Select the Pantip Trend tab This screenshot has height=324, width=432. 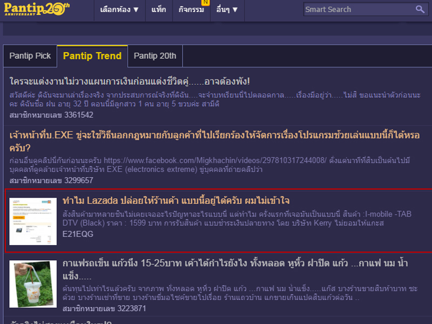click(x=92, y=56)
